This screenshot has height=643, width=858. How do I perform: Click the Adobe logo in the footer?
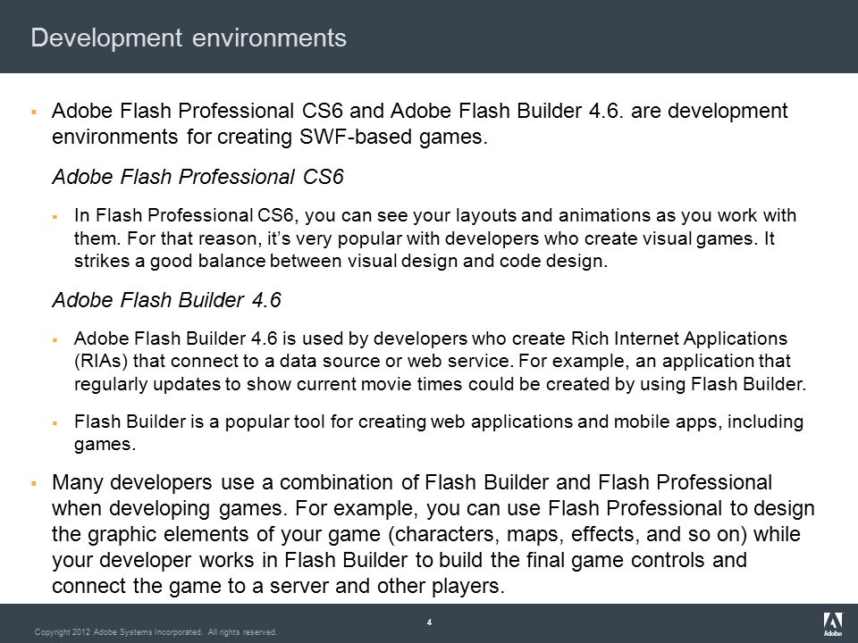point(833,624)
